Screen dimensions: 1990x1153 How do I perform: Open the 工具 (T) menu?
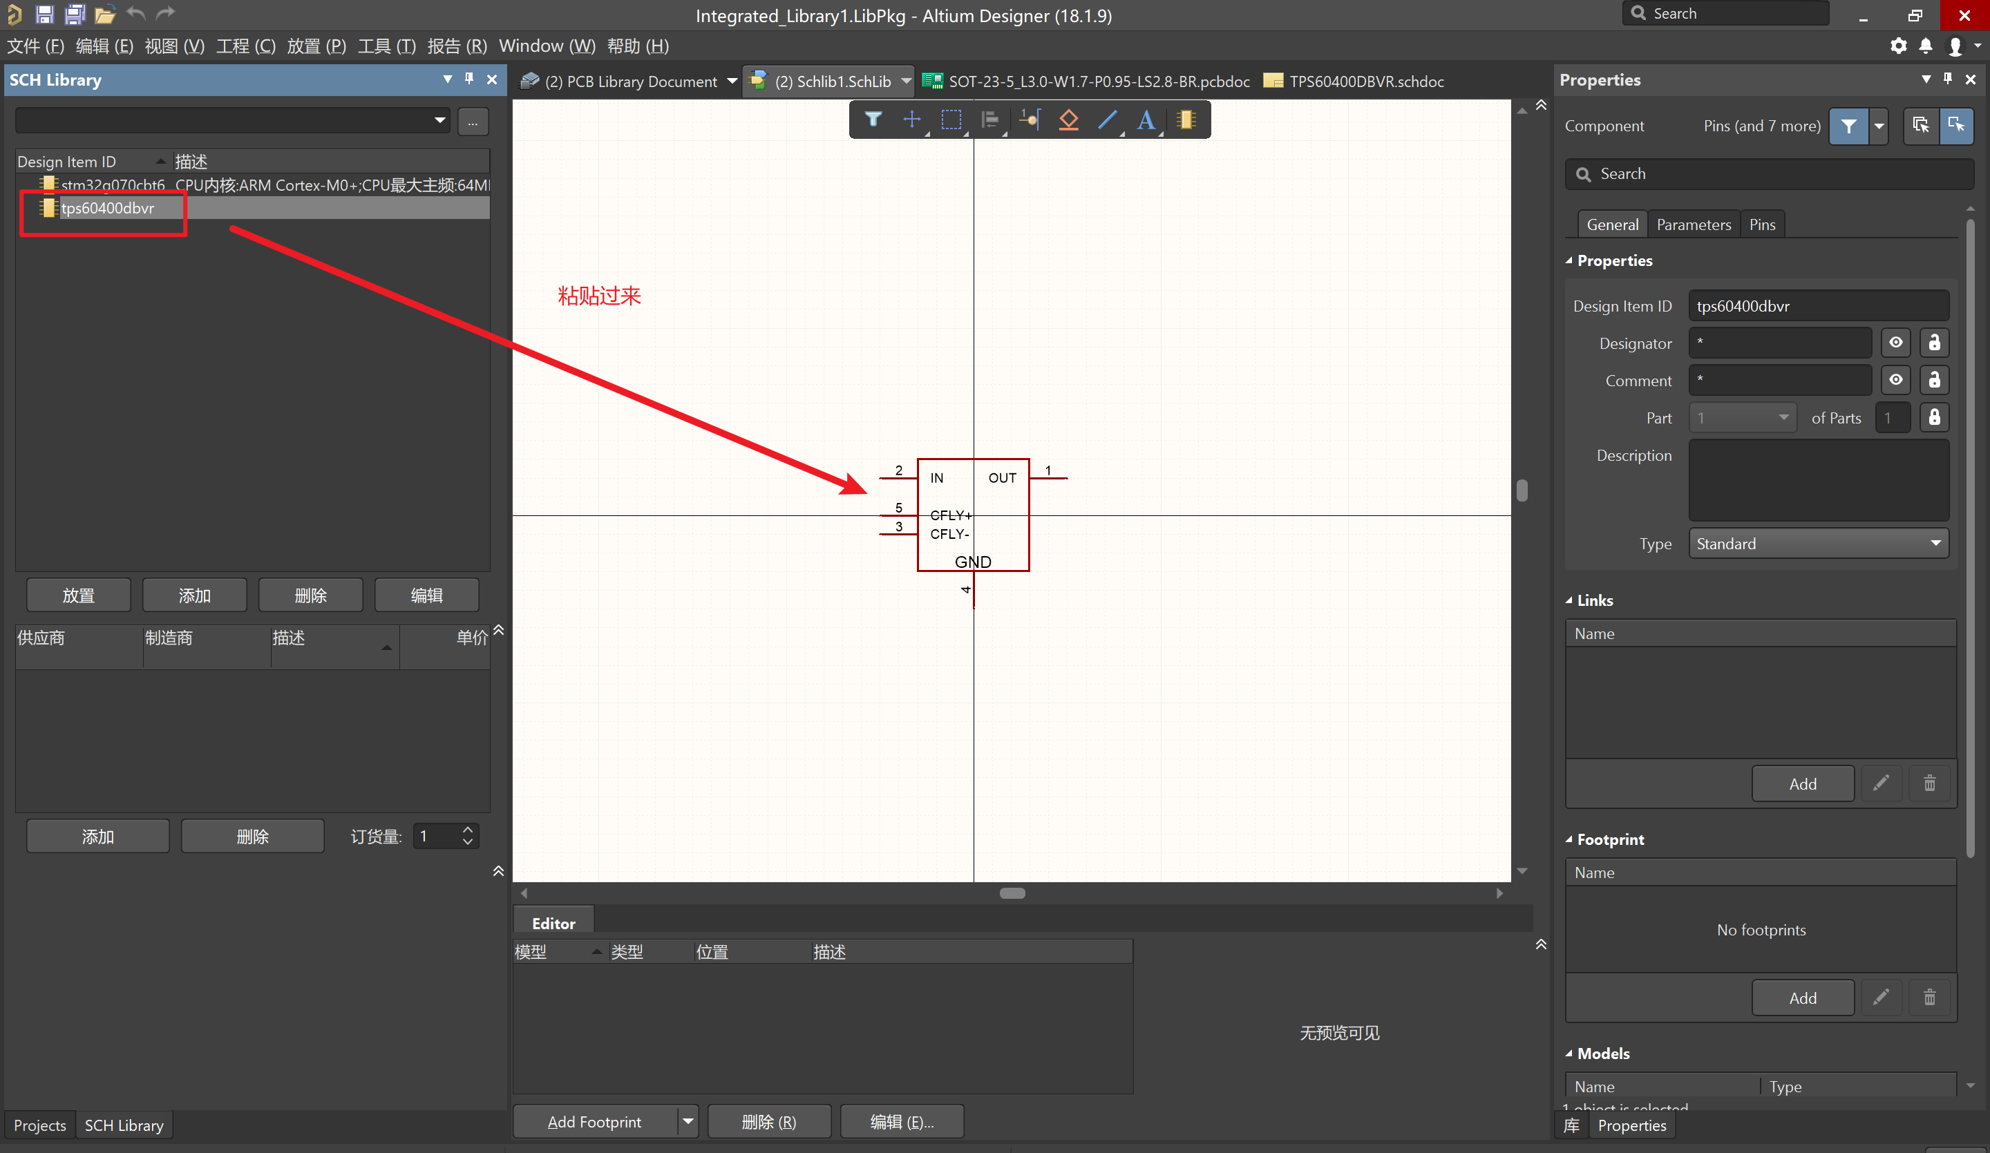point(386,46)
